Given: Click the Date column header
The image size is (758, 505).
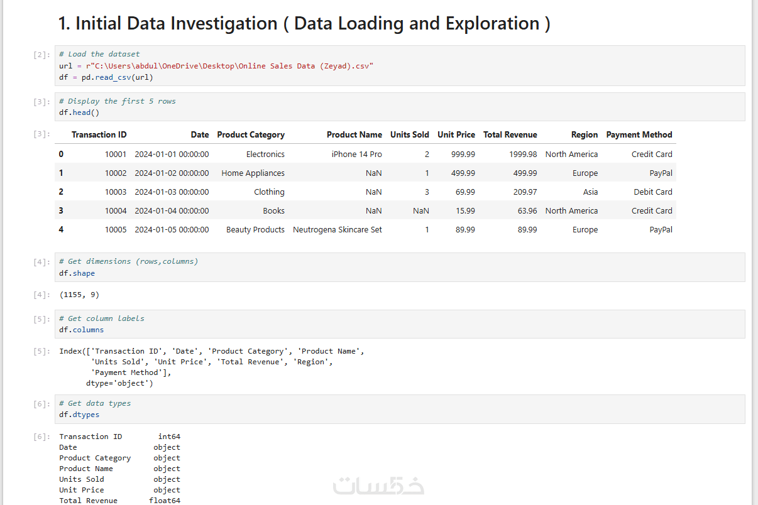Looking at the screenshot, I should pyautogui.click(x=200, y=134).
